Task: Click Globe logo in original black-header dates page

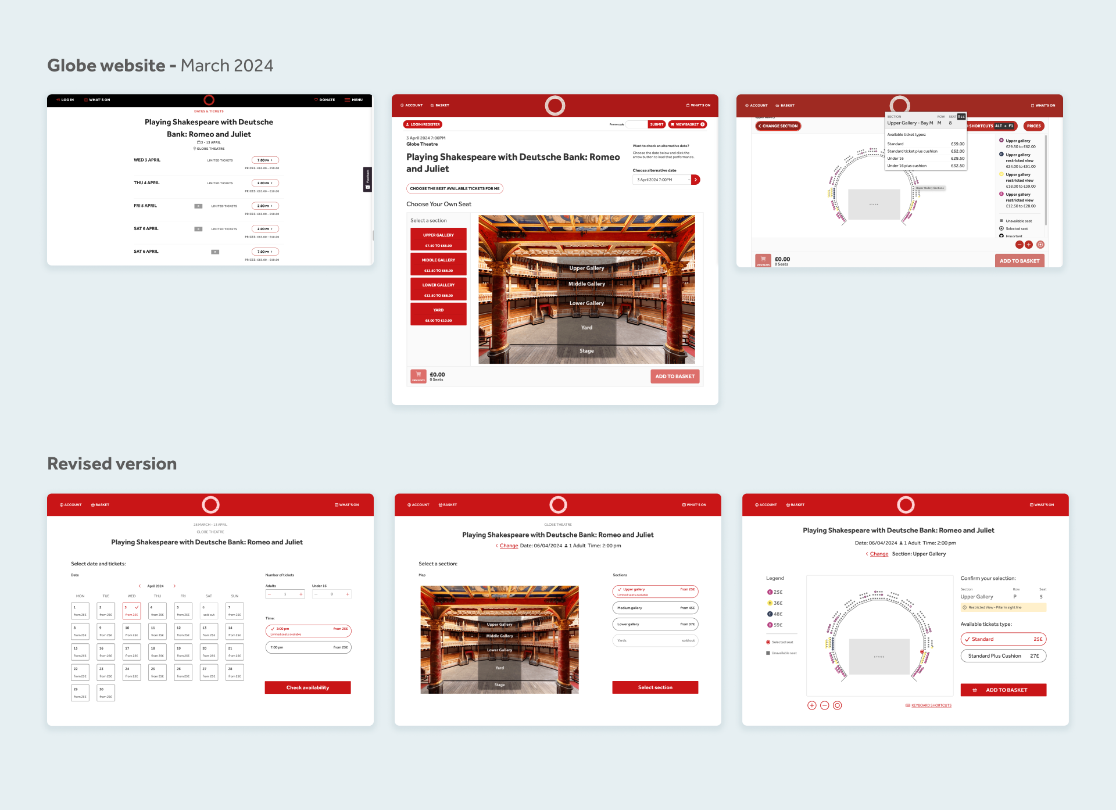Action: pyautogui.click(x=209, y=100)
